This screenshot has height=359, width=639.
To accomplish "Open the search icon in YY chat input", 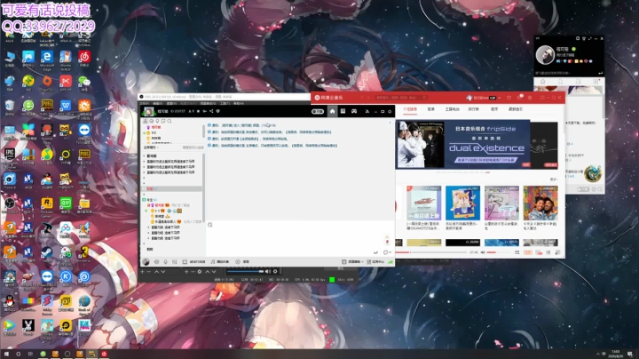I will [x=210, y=225].
